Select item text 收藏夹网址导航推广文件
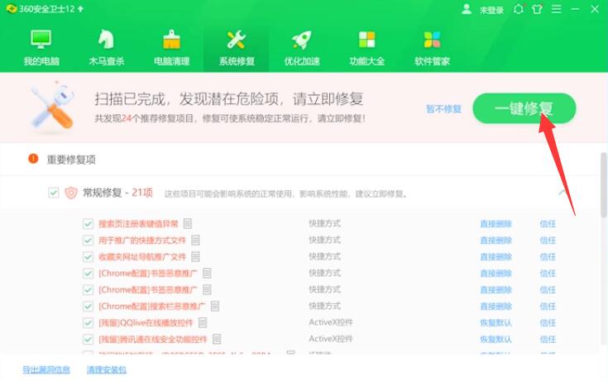 (x=142, y=256)
